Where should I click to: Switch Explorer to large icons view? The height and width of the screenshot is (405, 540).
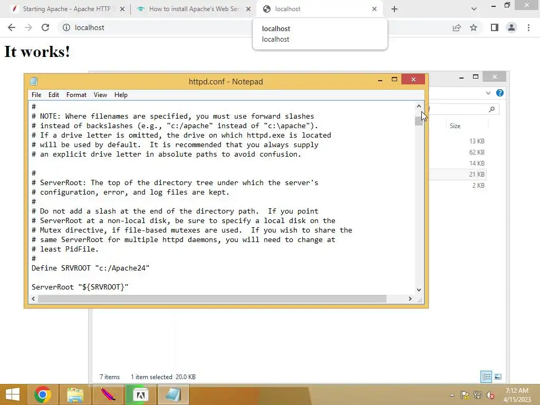click(x=498, y=377)
